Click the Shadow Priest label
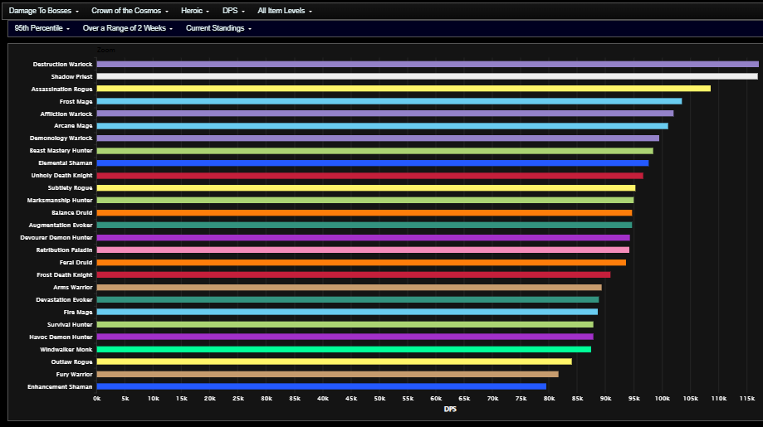The image size is (763, 427). 71,77
